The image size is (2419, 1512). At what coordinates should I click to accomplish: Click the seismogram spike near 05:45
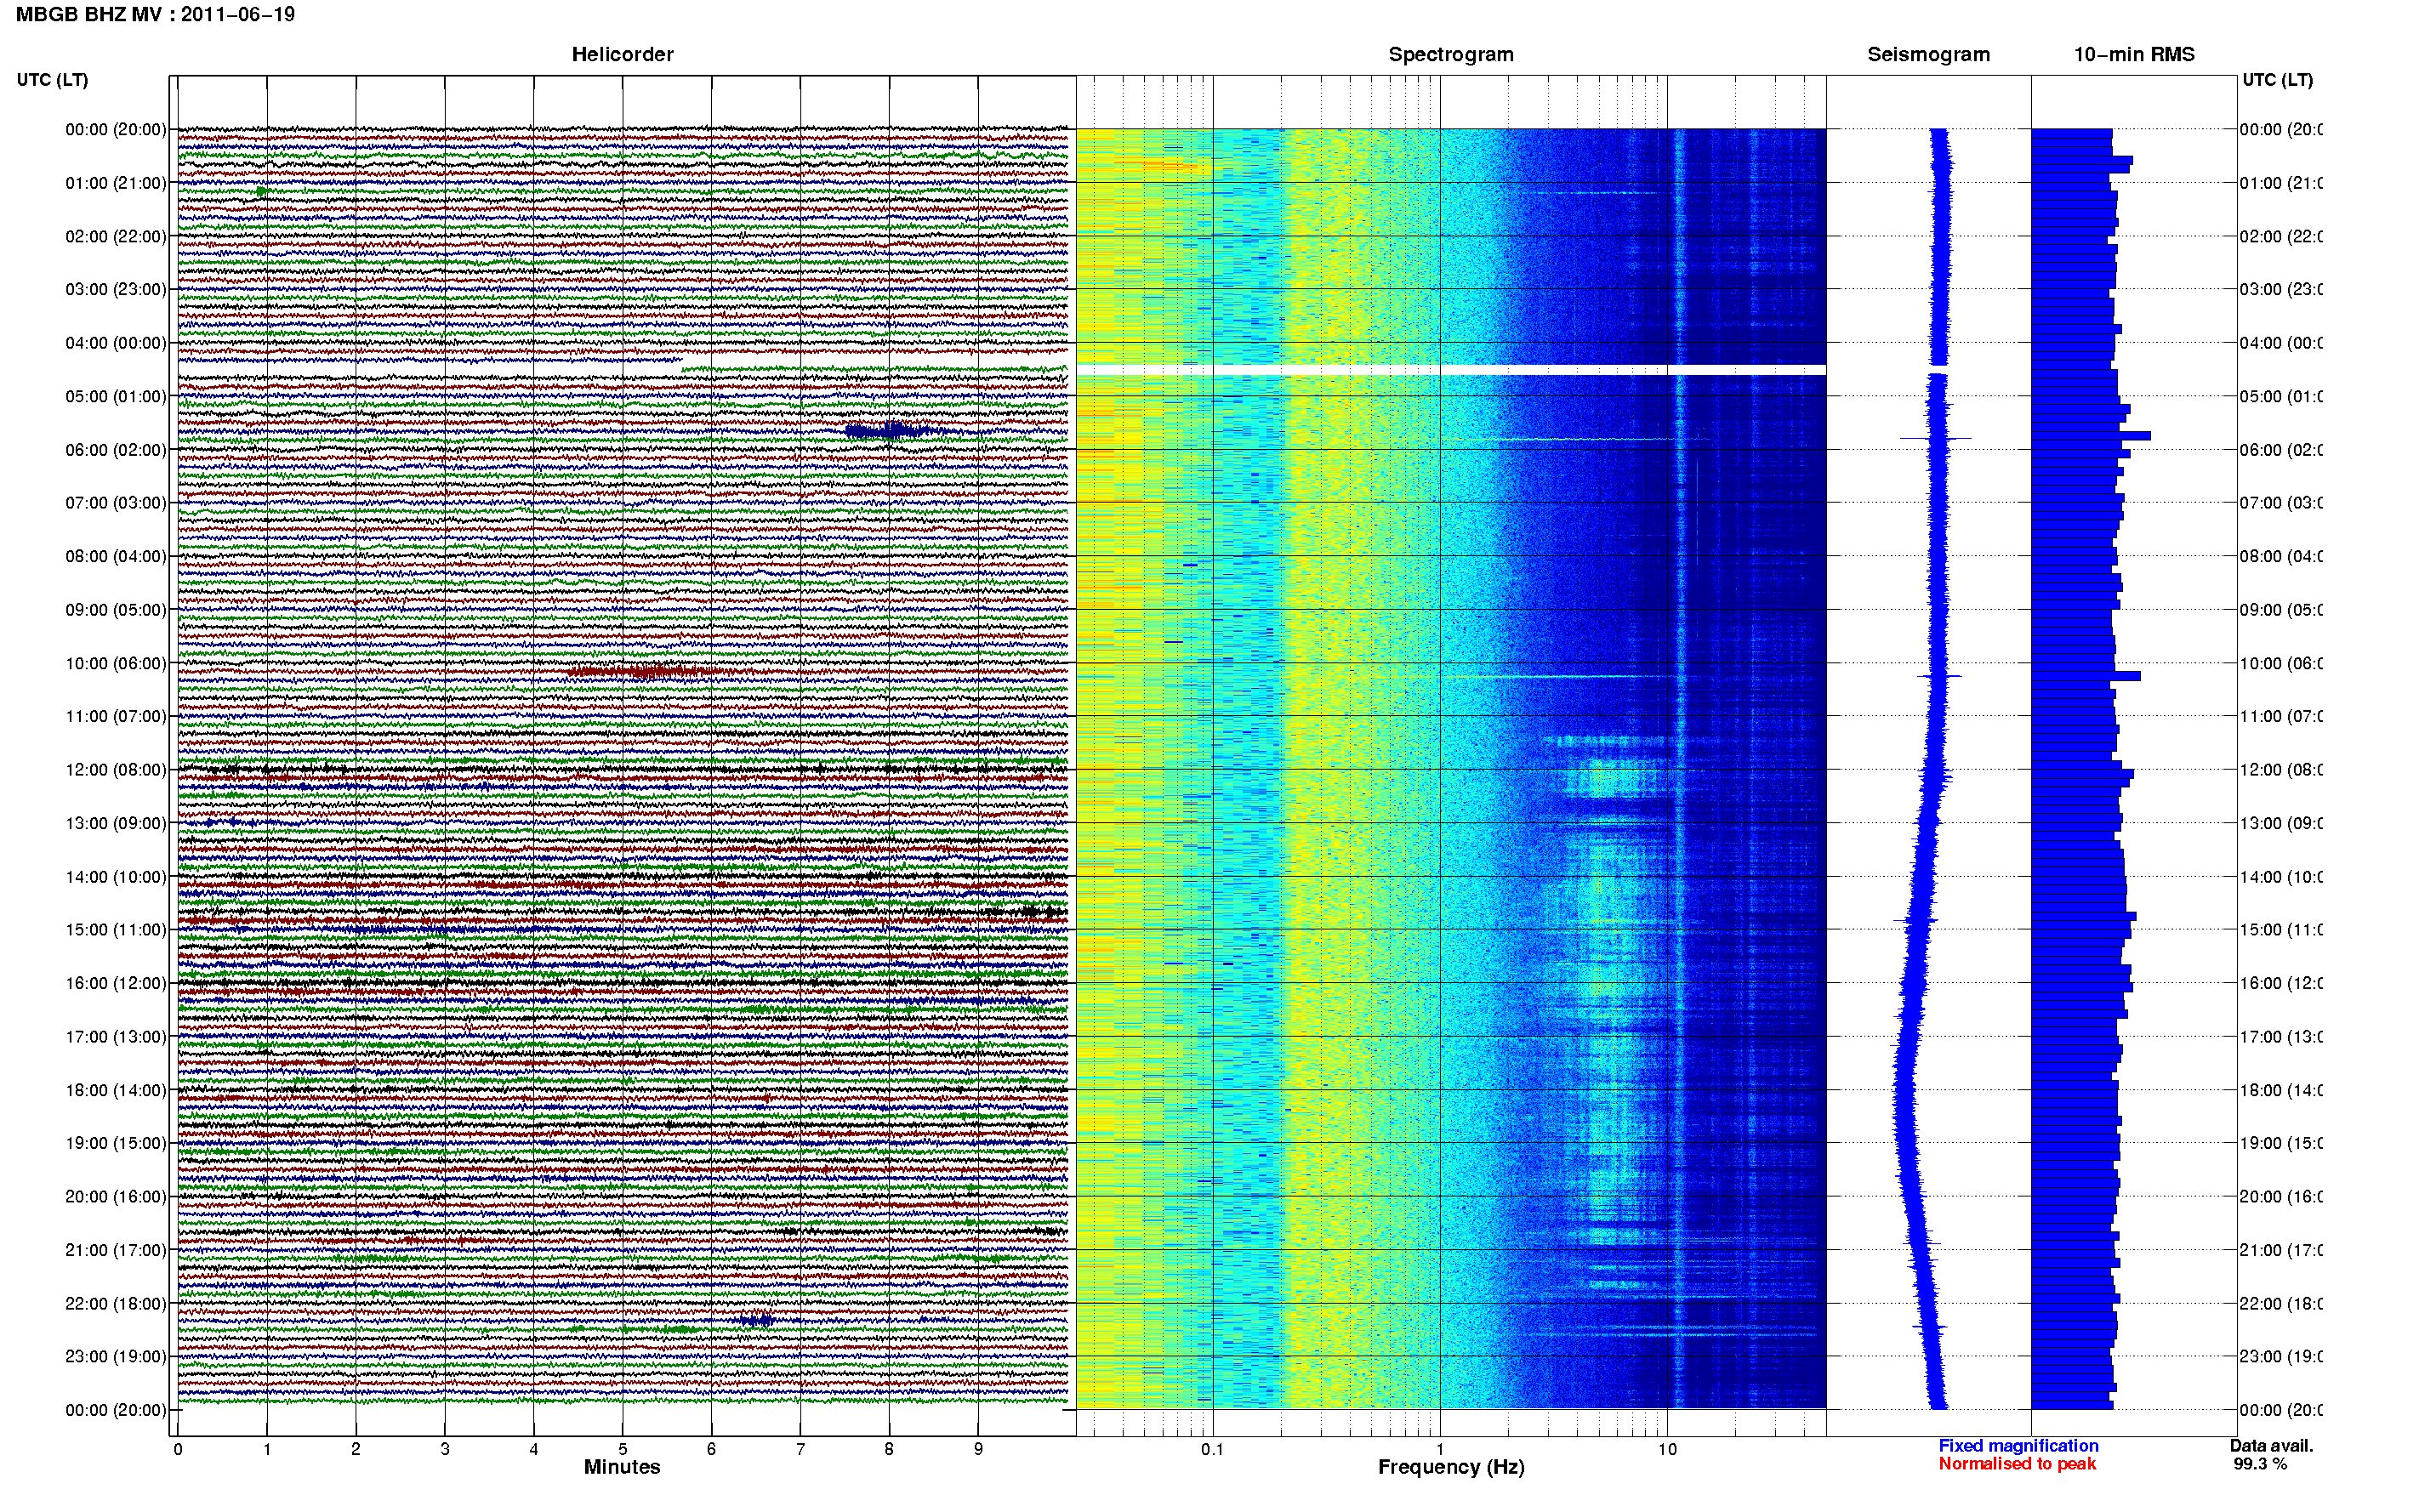(1936, 438)
